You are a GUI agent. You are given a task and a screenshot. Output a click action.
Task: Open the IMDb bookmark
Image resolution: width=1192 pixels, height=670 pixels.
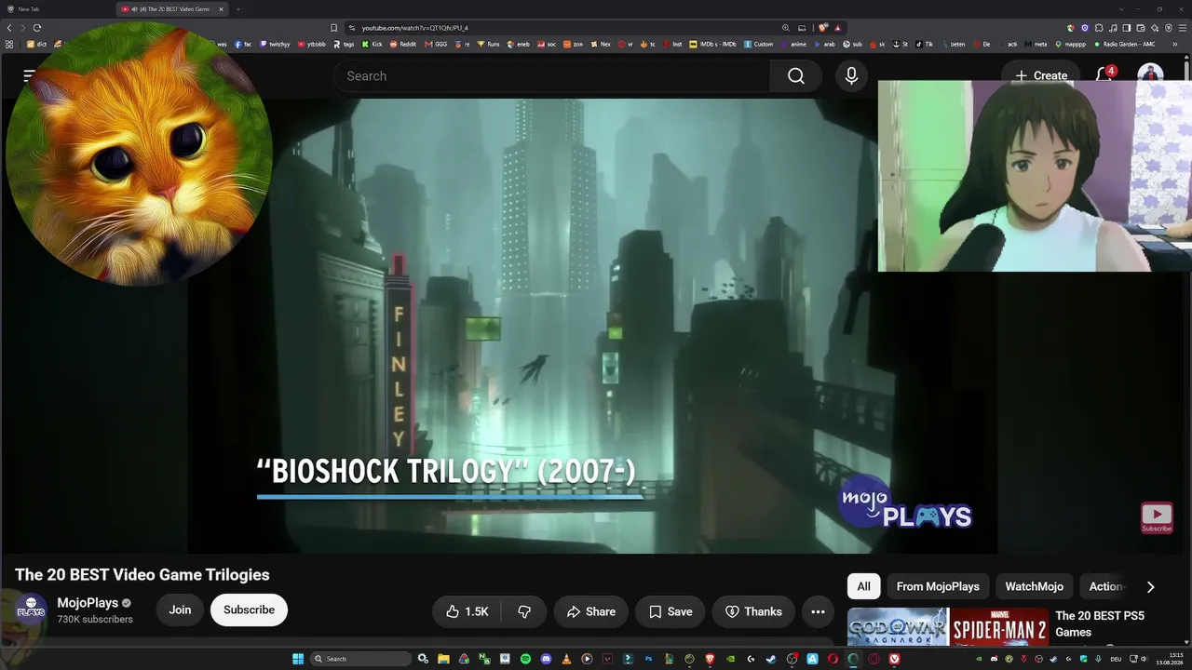click(x=712, y=44)
